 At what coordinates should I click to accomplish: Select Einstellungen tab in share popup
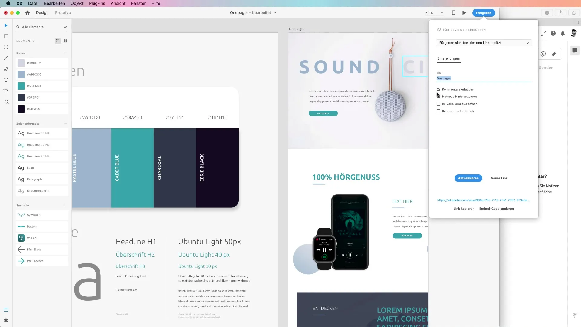[448, 58]
